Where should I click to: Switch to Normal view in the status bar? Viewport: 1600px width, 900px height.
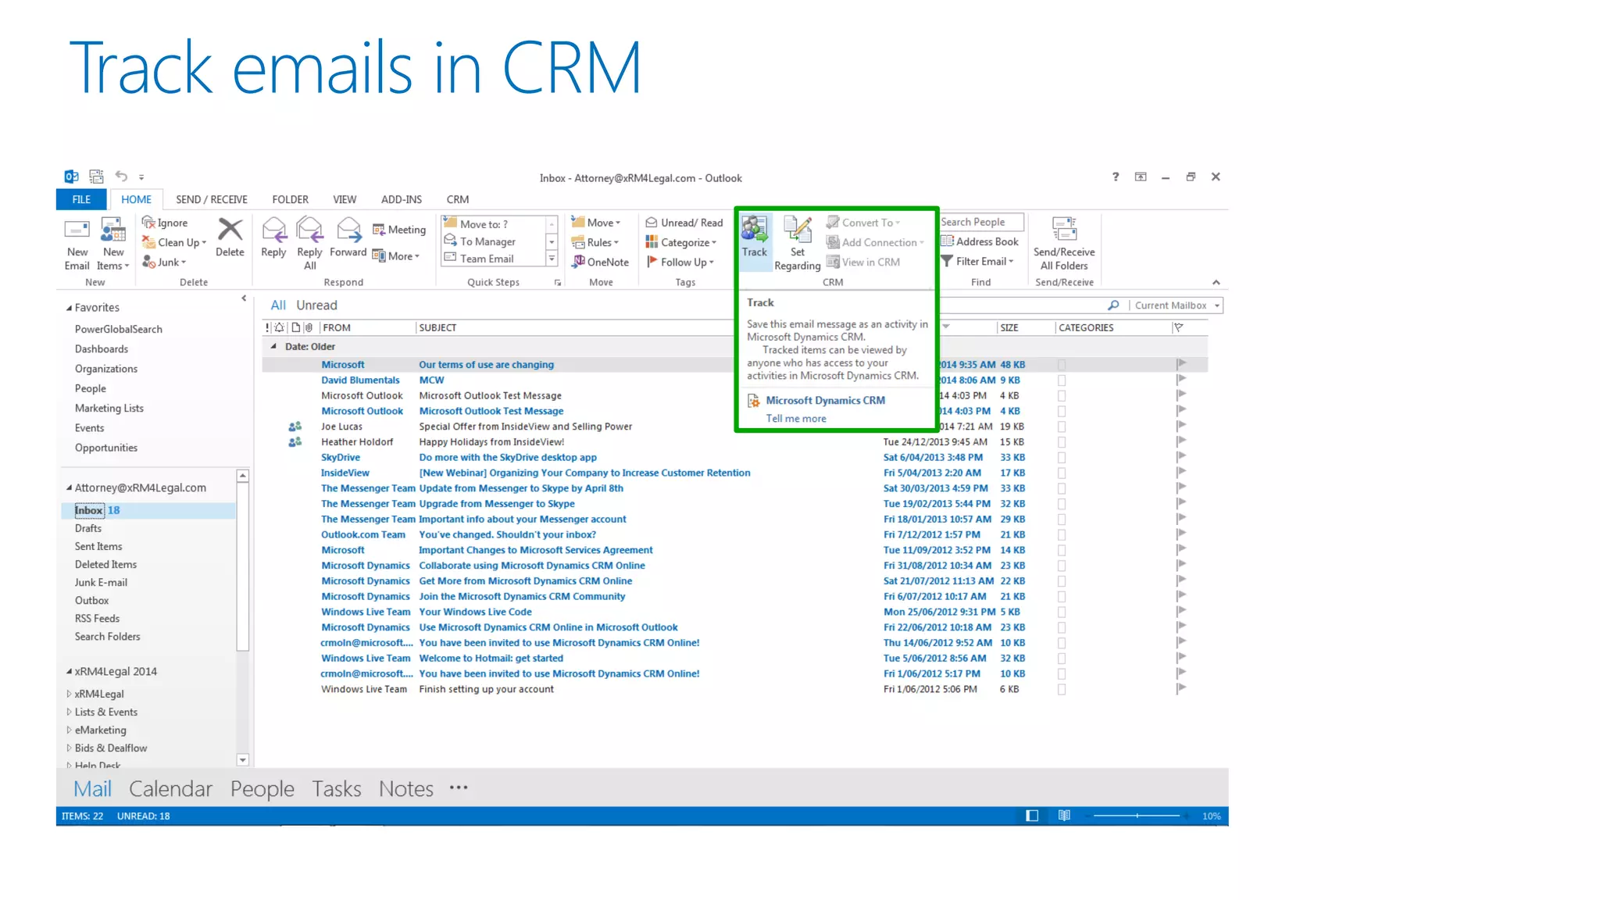pos(1032,816)
